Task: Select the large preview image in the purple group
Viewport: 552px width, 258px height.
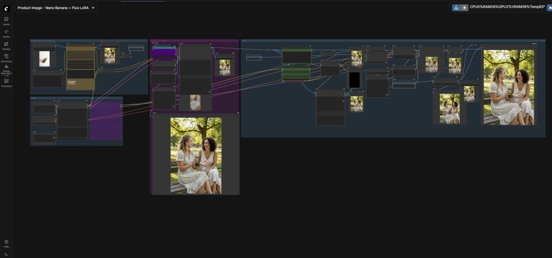Action: (x=196, y=155)
